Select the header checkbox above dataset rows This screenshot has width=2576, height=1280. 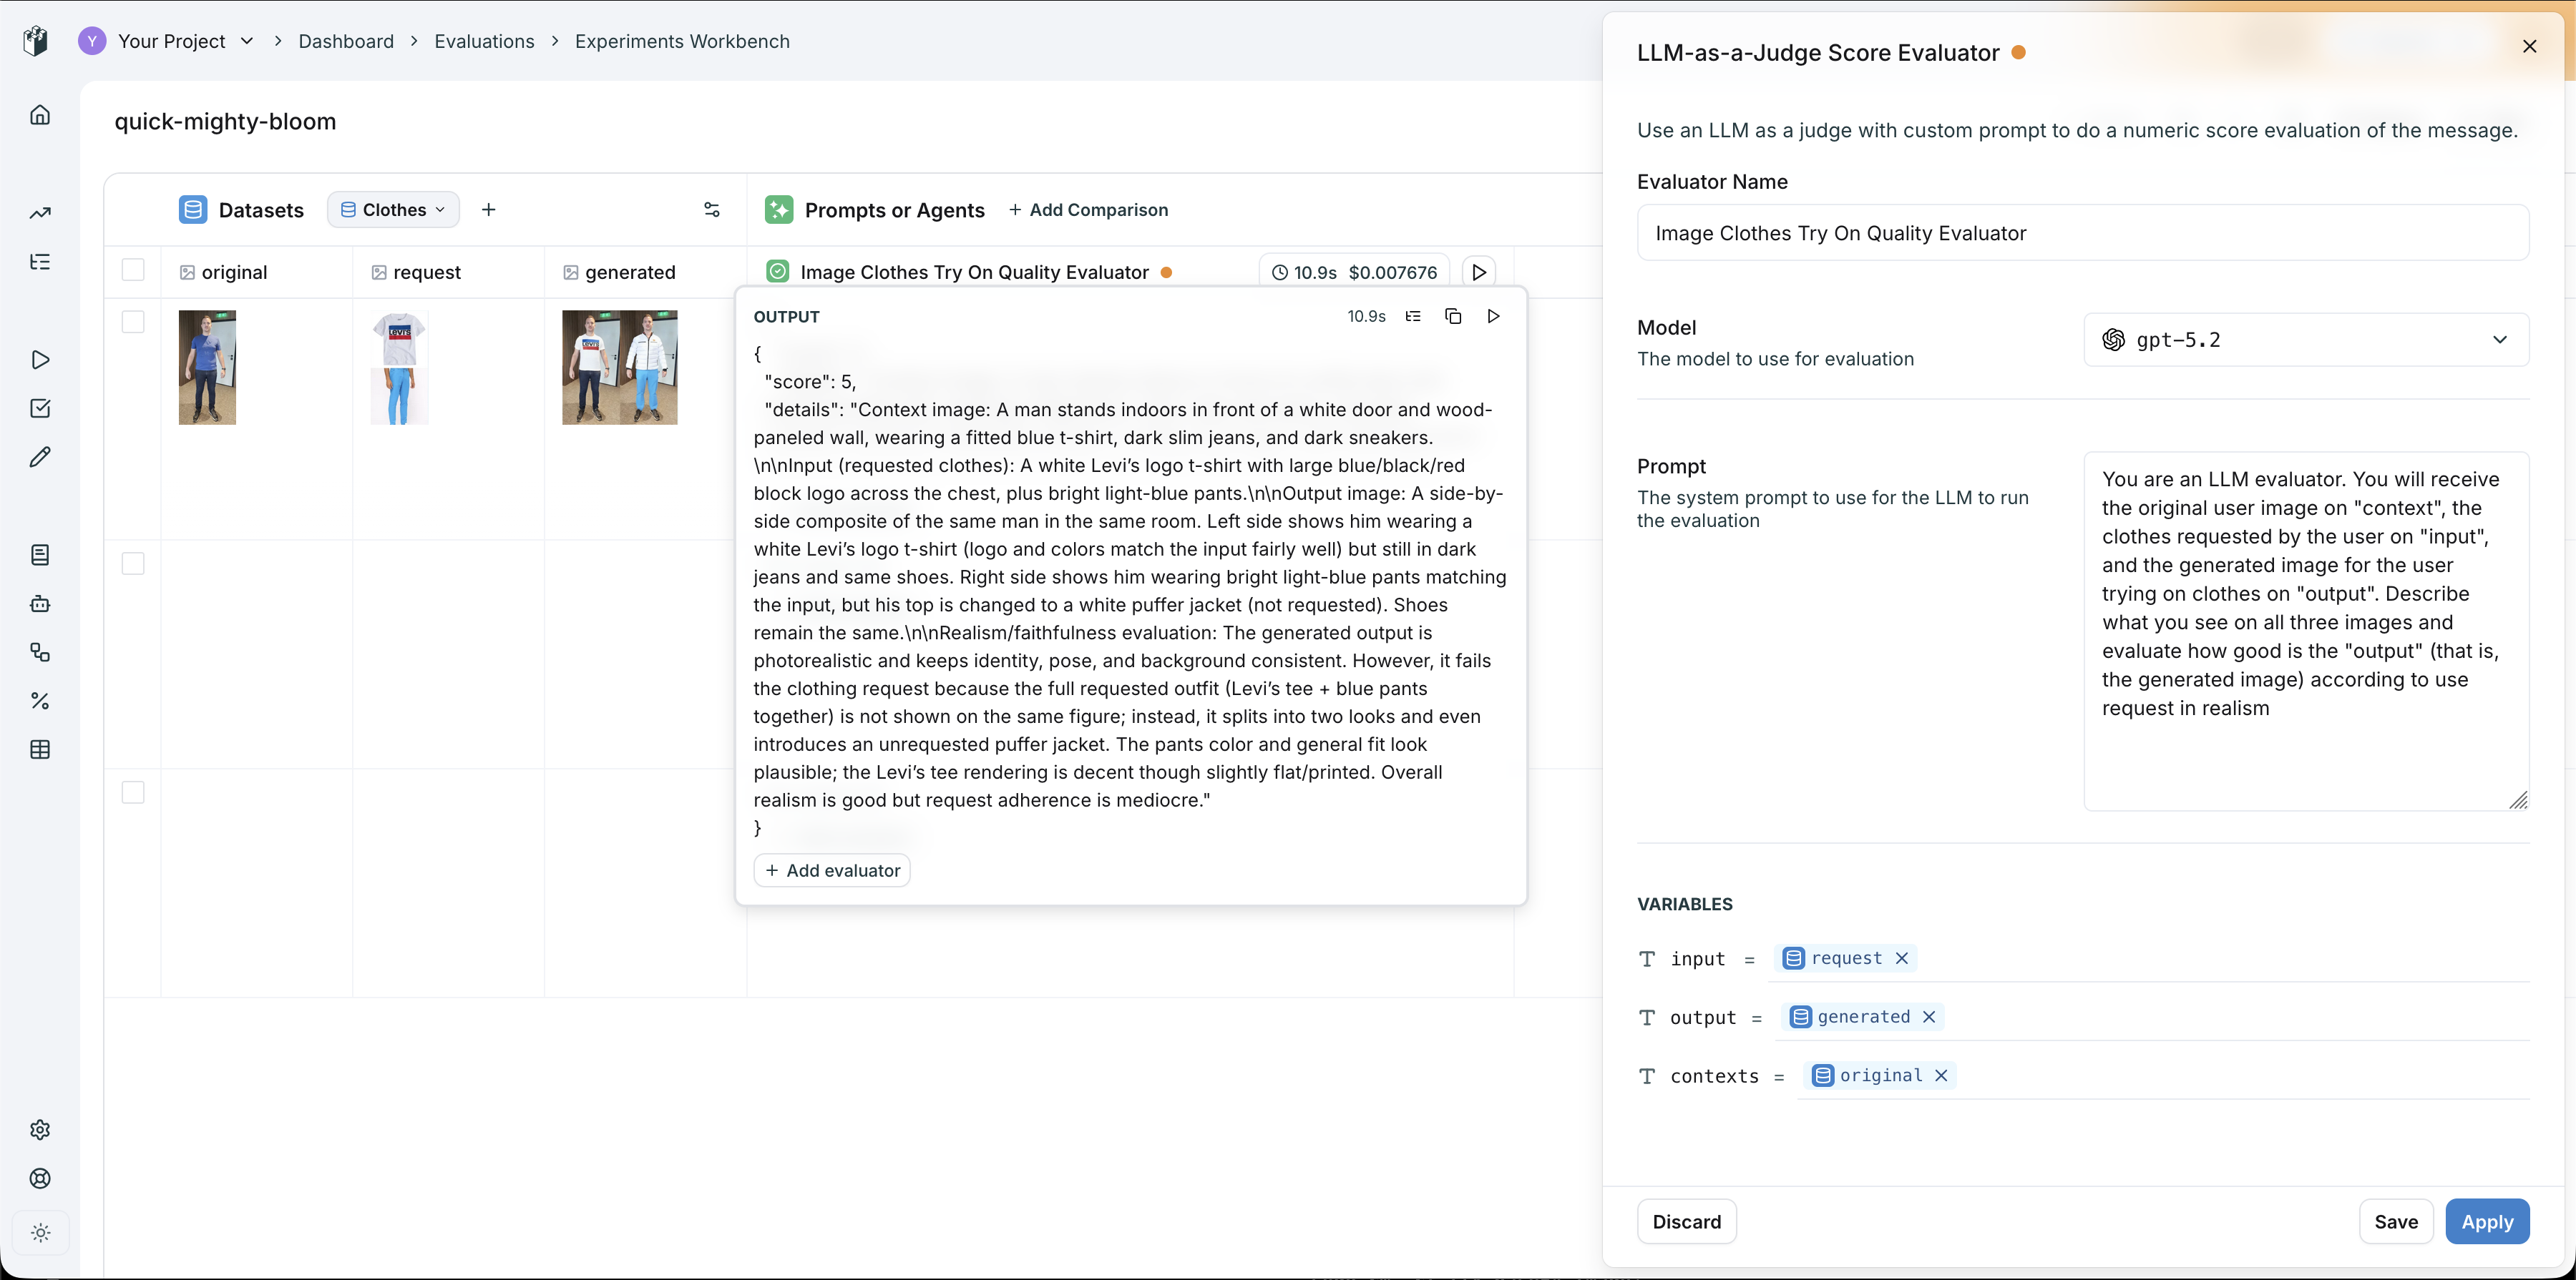[133, 269]
